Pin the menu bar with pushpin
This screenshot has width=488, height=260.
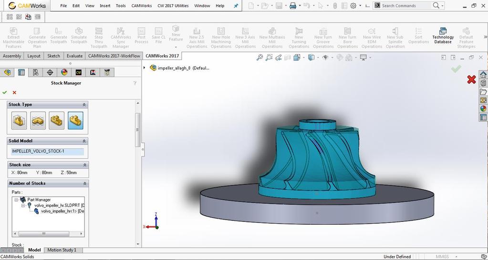[x=236, y=6]
